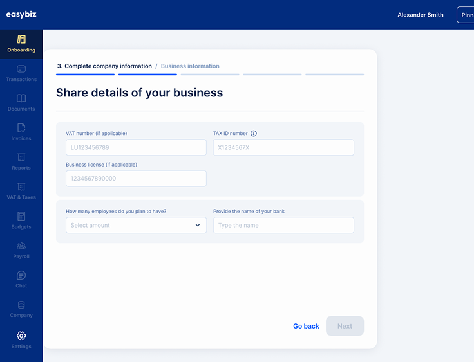Open the Company sidebar icon
Viewport: 474px width, 362px height.
pos(21,305)
